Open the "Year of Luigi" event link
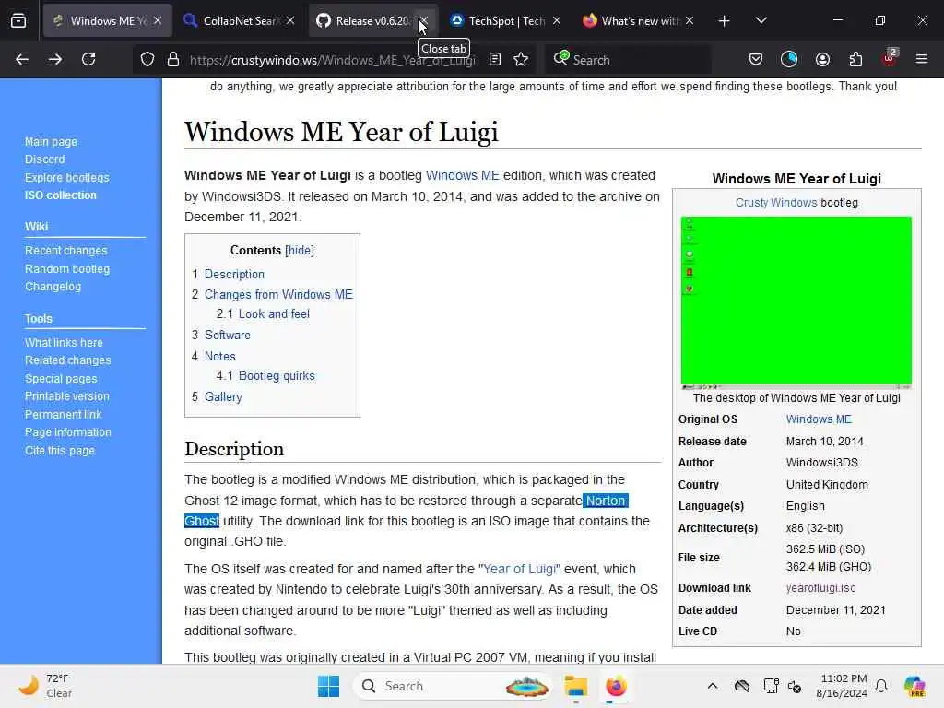This screenshot has height=708, width=944. 520,569
